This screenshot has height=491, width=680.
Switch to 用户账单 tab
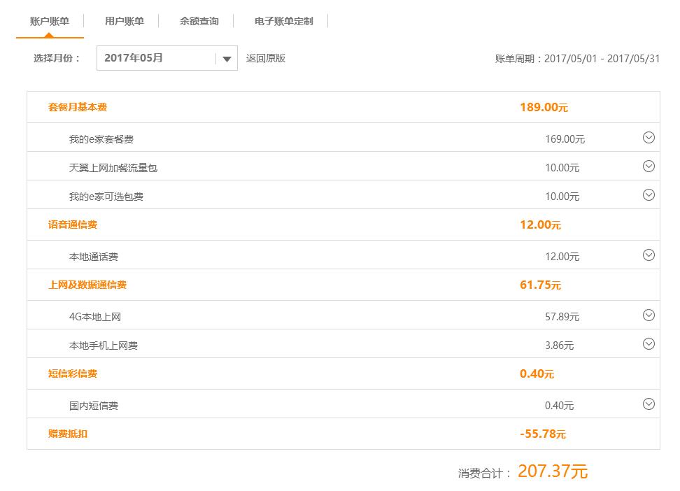(x=125, y=21)
